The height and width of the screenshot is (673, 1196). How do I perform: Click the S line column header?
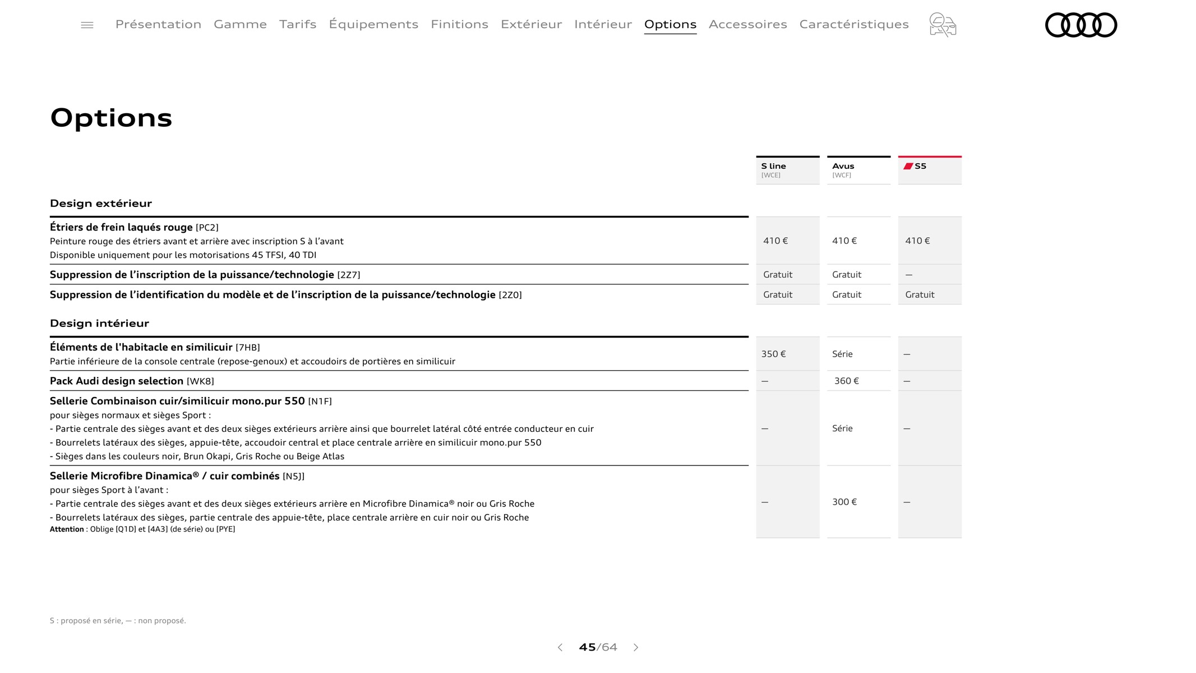tap(788, 170)
